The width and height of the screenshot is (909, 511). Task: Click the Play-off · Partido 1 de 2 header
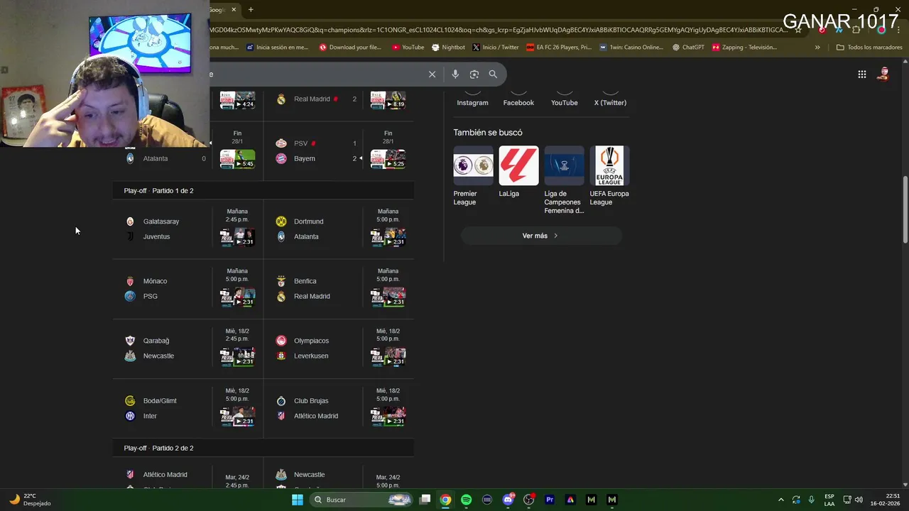click(x=158, y=191)
